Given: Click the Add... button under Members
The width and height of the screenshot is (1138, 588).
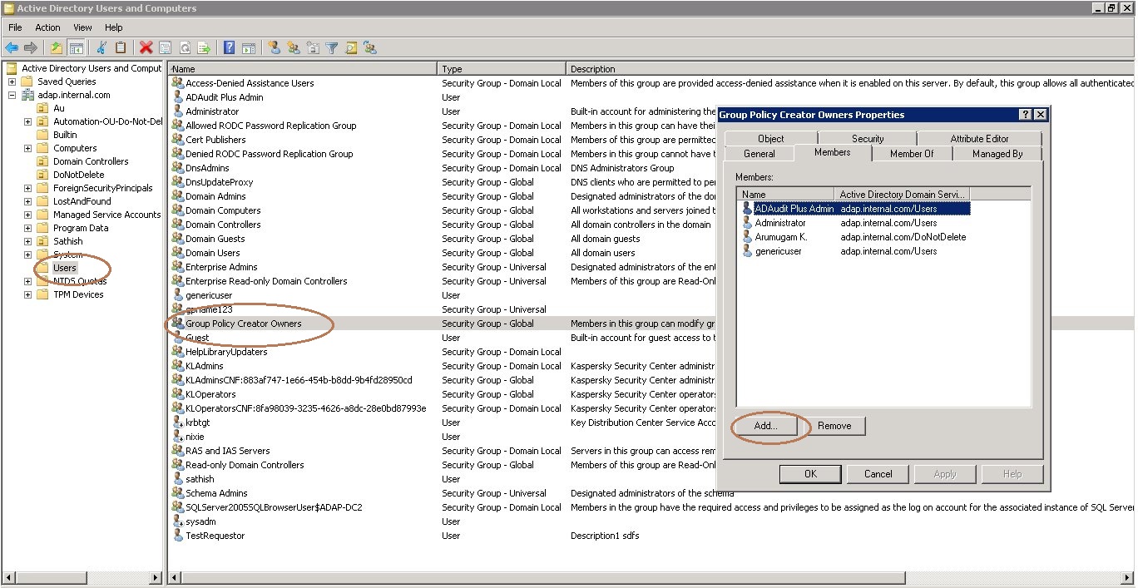Looking at the screenshot, I should tap(765, 426).
